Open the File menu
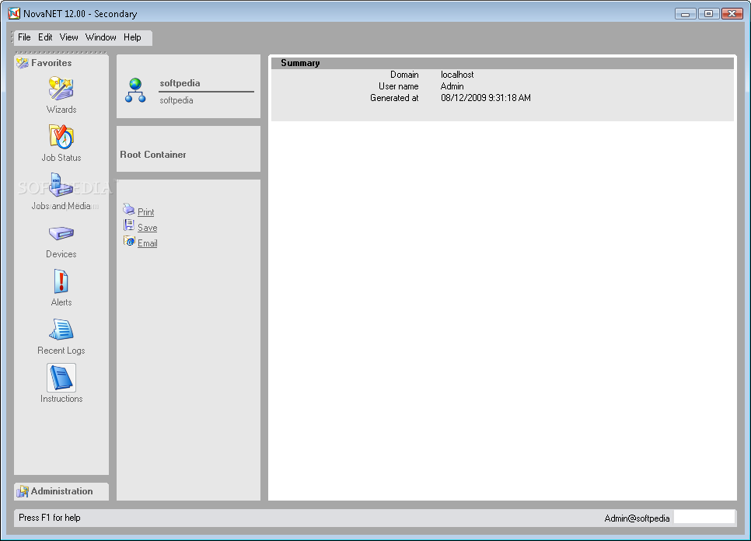The image size is (751, 541). (24, 37)
